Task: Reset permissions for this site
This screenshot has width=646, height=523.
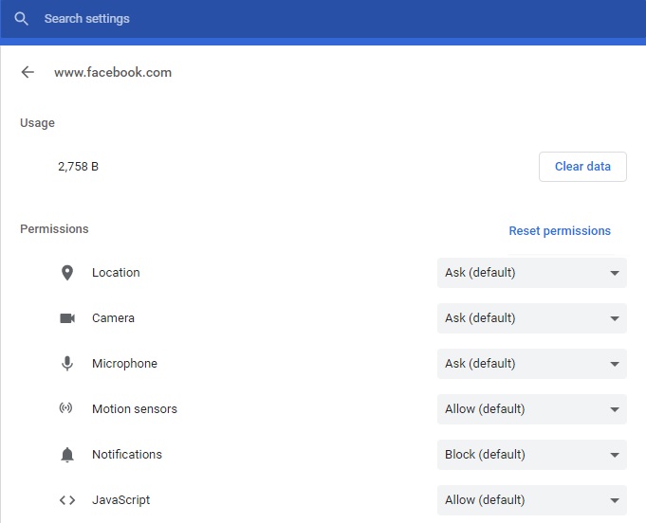Action: pyautogui.click(x=560, y=231)
